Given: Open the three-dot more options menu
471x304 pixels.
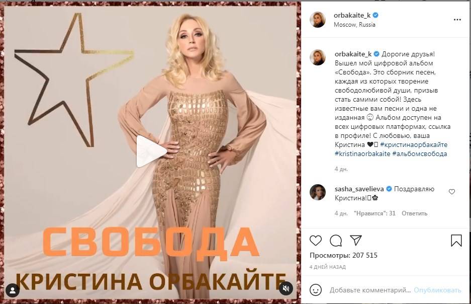Looking at the screenshot, I should coord(457,20).
